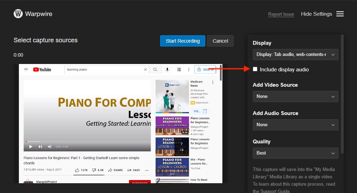The image size is (357, 193).
Task: Click the YouTube voice search microphone
Action: point(167,70)
